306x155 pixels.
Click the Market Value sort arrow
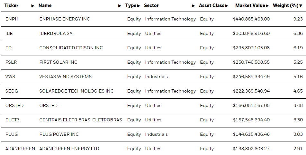(x=267, y=6)
